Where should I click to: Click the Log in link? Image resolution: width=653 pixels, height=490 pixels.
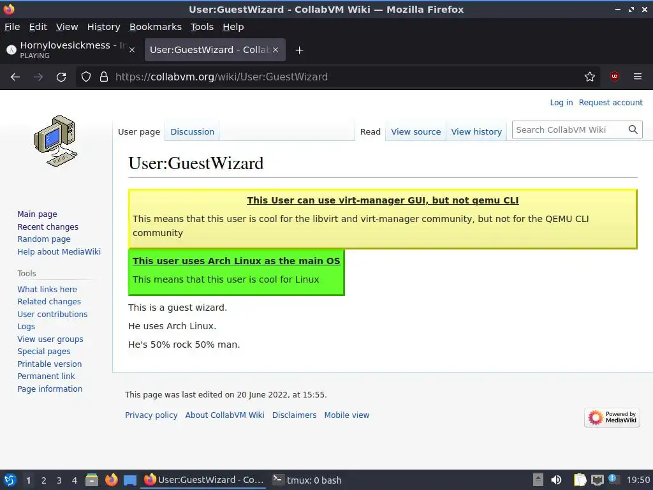click(x=561, y=103)
